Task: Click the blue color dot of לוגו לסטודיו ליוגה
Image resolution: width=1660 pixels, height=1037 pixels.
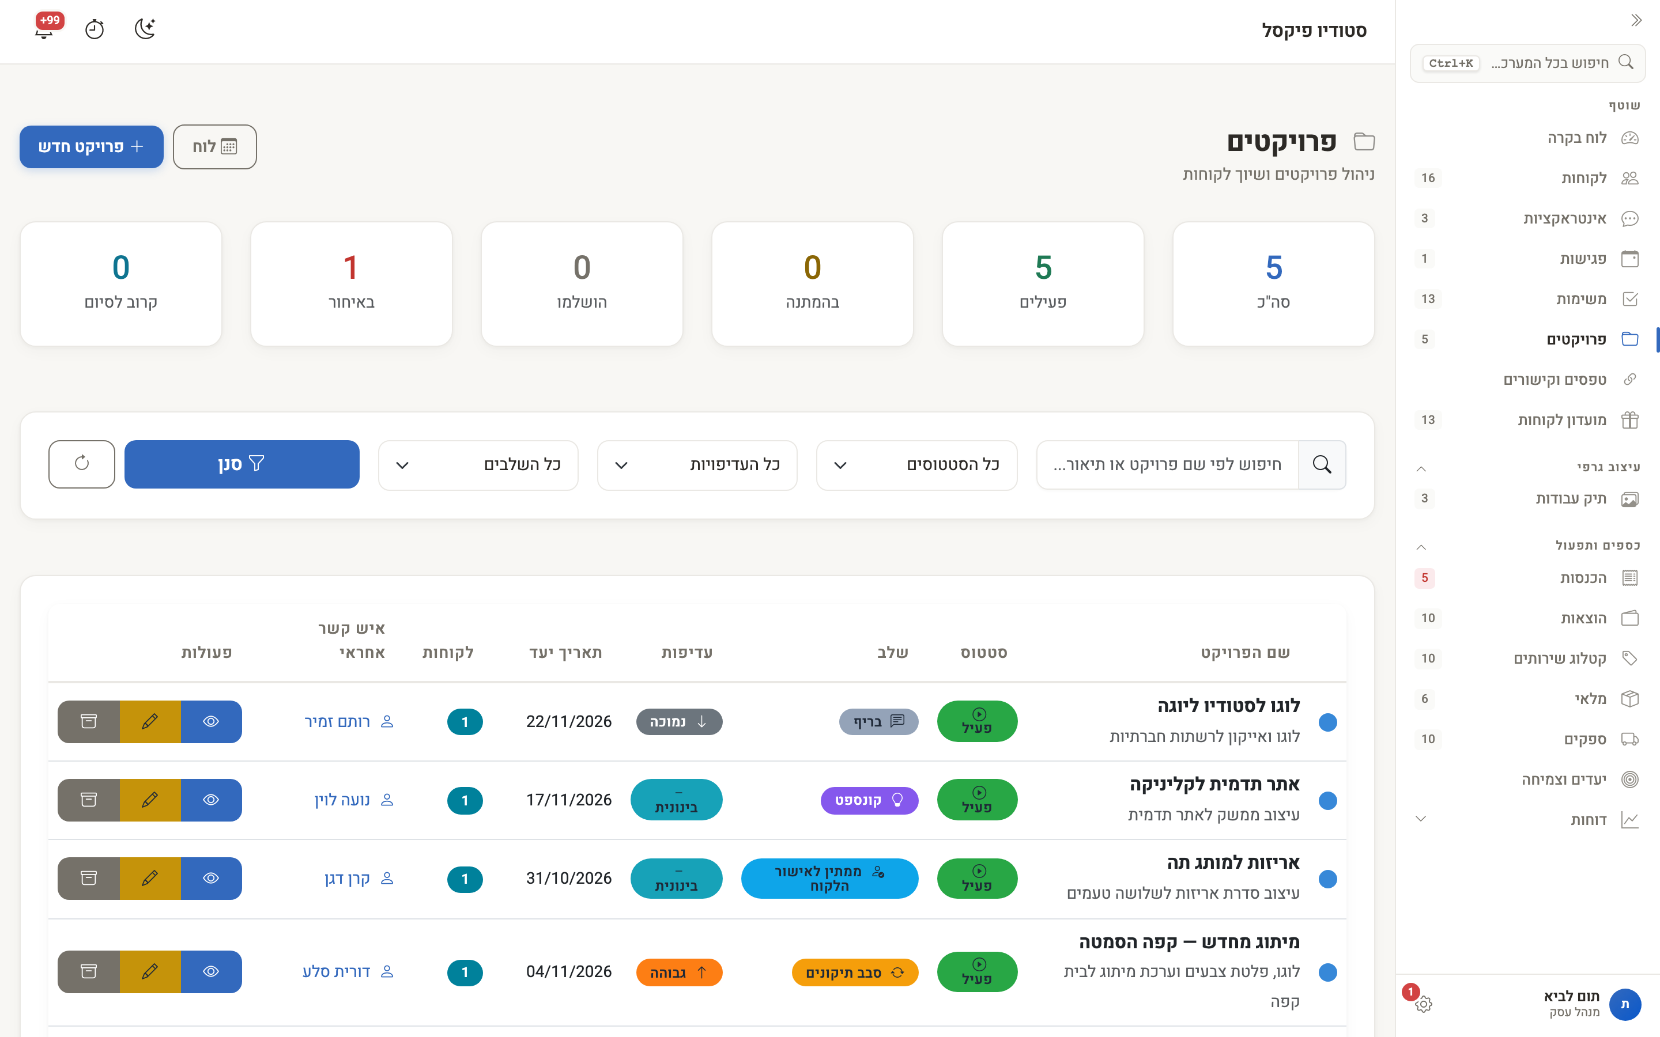Action: tap(1328, 722)
